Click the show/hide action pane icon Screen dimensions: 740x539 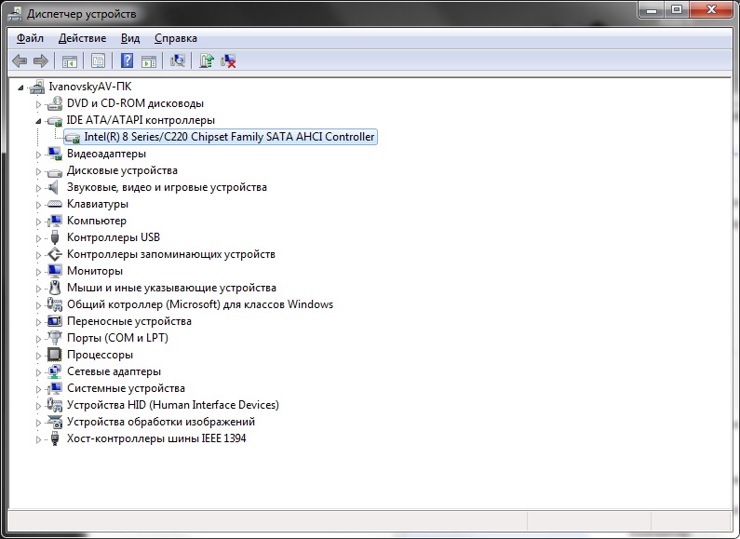coord(149,61)
